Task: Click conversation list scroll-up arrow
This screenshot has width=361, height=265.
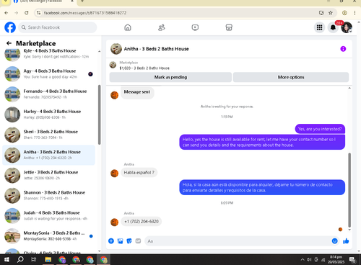Action: click(x=100, y=51)
